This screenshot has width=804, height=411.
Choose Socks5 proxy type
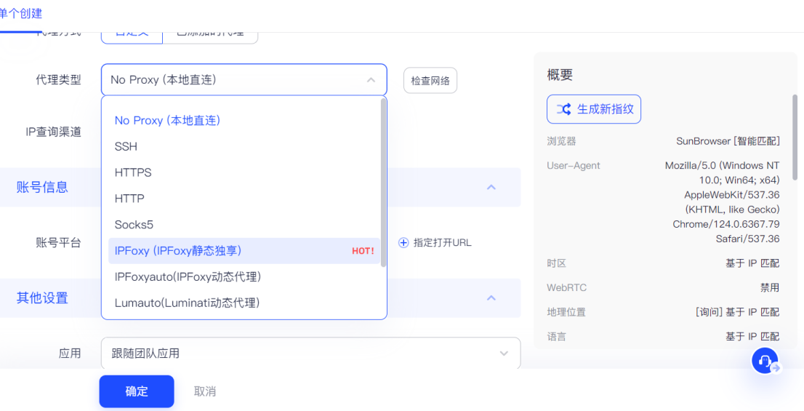[244, 225]
